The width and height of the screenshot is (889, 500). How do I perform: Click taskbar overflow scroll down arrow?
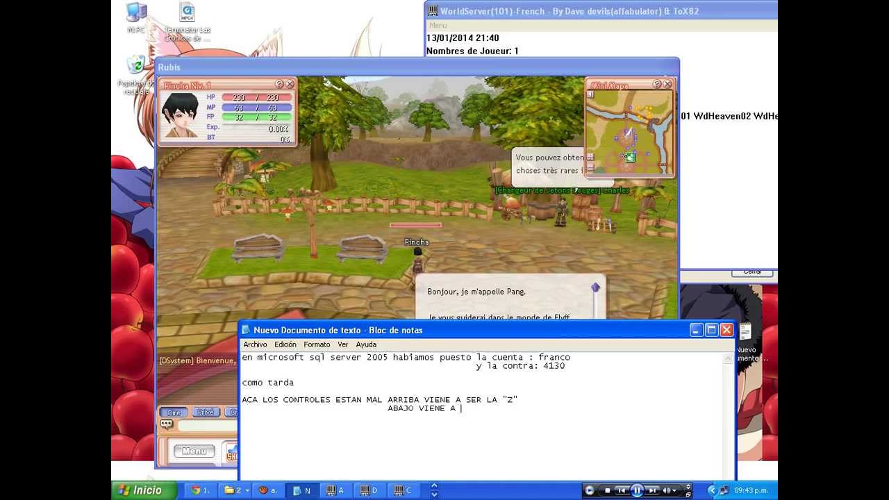[434, 494]
